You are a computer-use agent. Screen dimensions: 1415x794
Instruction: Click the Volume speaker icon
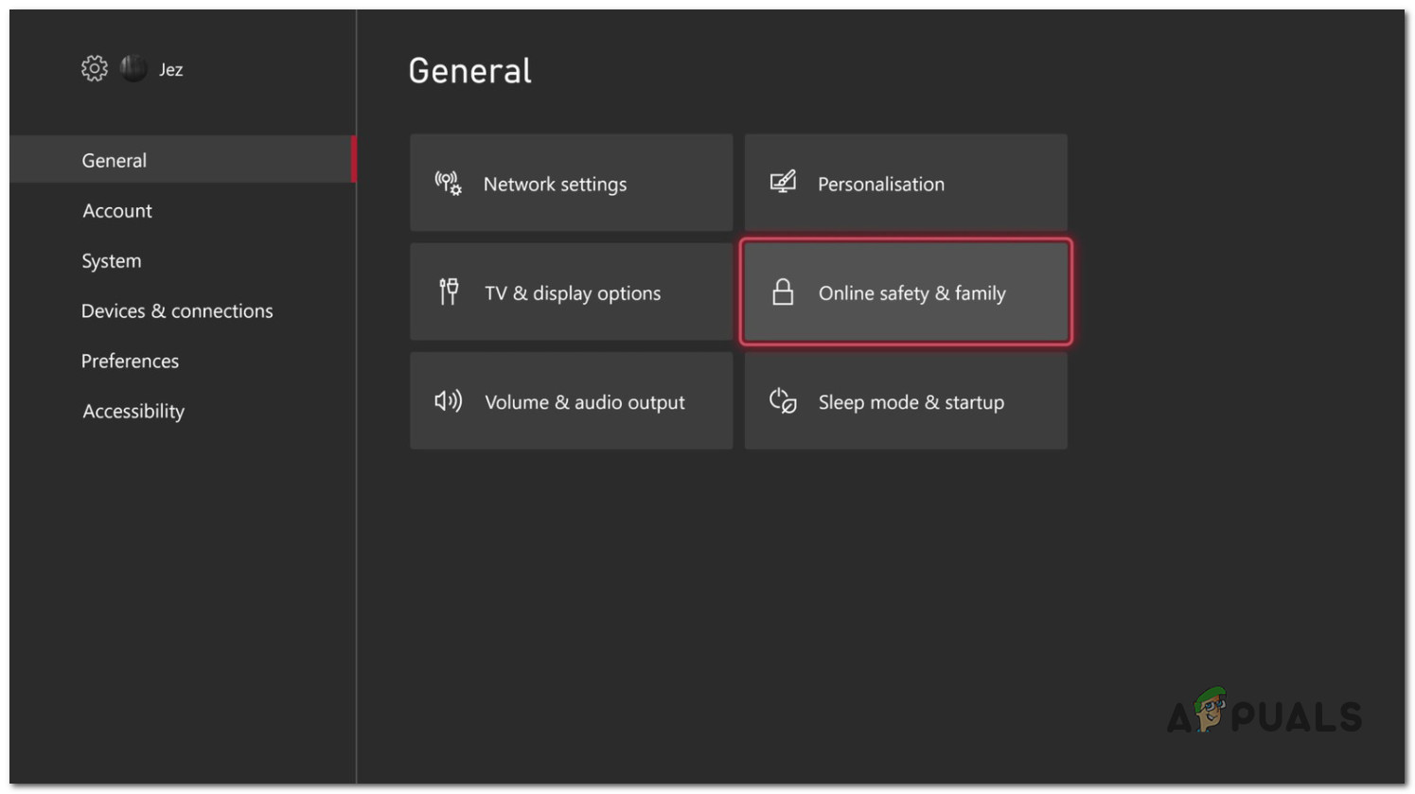coord(448,401)
